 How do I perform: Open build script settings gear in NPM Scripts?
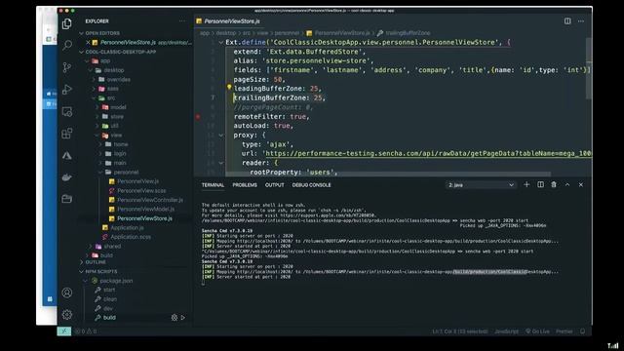pyautogui.click(x=175, y=318)
